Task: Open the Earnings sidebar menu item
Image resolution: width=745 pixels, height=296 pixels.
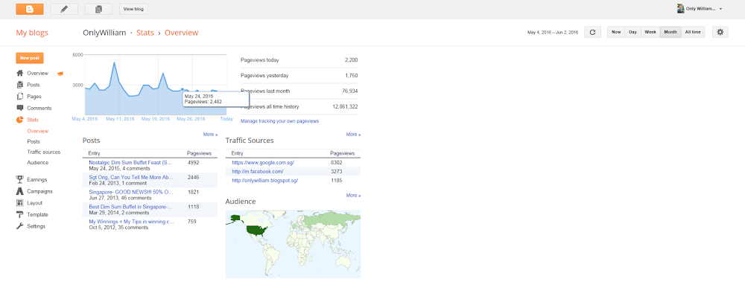Action: (37, 180)
